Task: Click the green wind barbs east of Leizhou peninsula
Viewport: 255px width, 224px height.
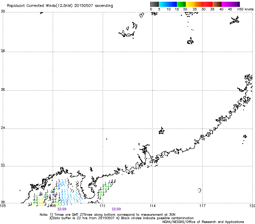Action: coord(104,190)
